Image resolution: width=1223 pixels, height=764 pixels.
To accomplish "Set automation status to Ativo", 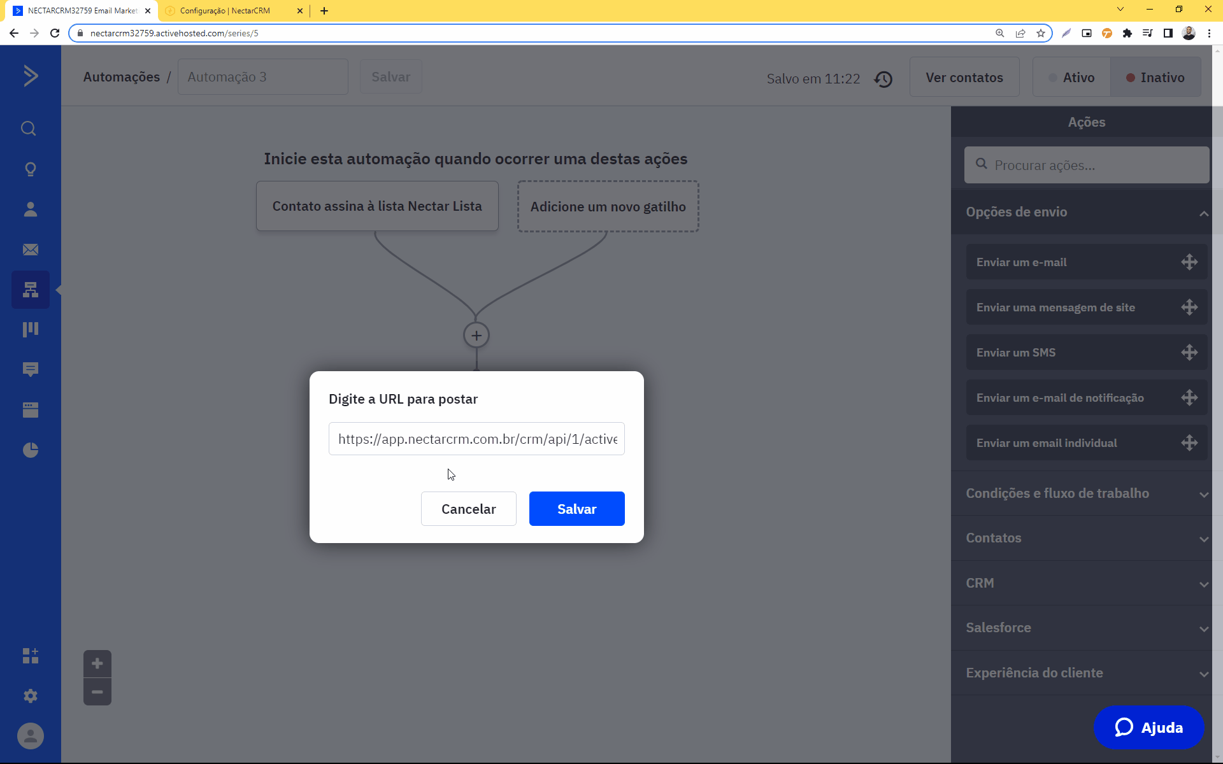I will tap(1071, 78).
